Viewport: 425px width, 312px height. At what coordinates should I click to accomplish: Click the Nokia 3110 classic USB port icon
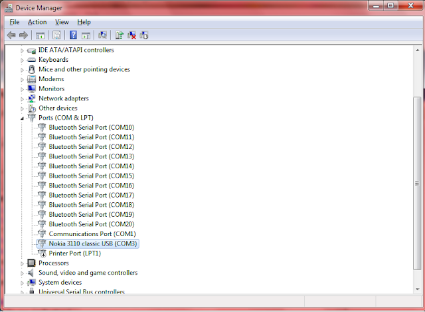pyautogui.click(x=42, y=243)
